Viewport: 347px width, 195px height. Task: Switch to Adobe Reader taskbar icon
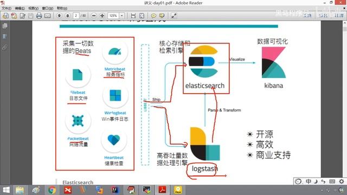(x=163, y=190)
